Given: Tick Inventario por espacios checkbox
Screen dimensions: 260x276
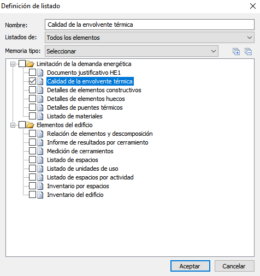Looking at the screenshot, I should [x=32, y=186].
